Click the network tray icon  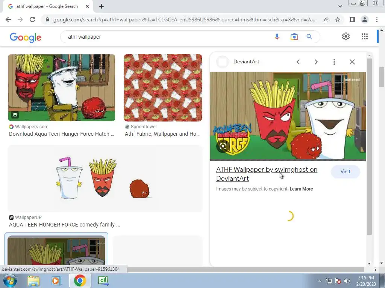pos(329,281)
